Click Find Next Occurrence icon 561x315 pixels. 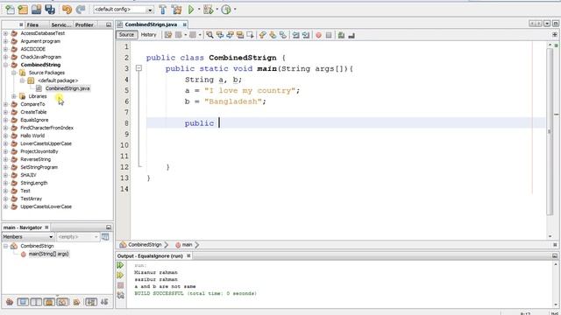230,35
